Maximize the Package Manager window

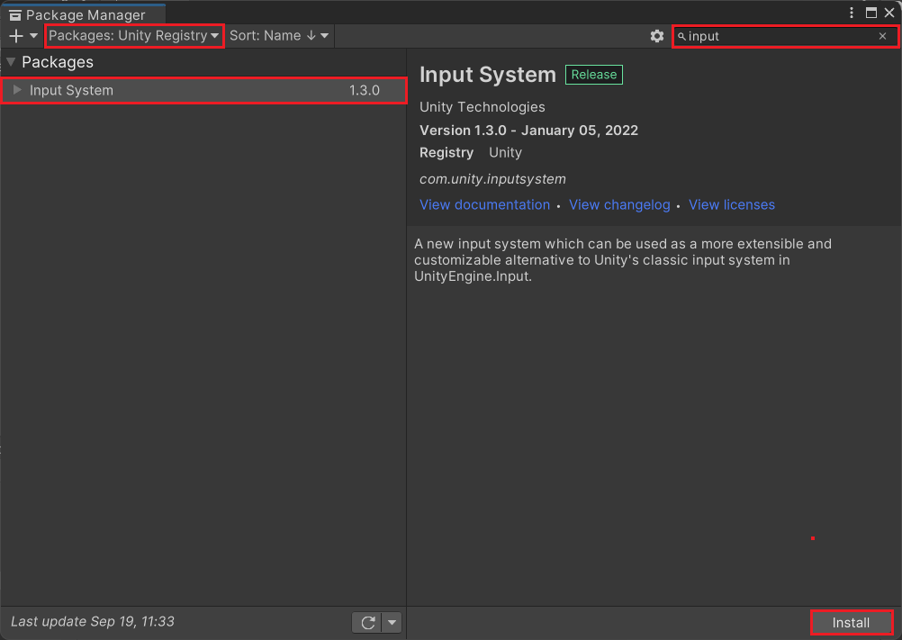870,13
